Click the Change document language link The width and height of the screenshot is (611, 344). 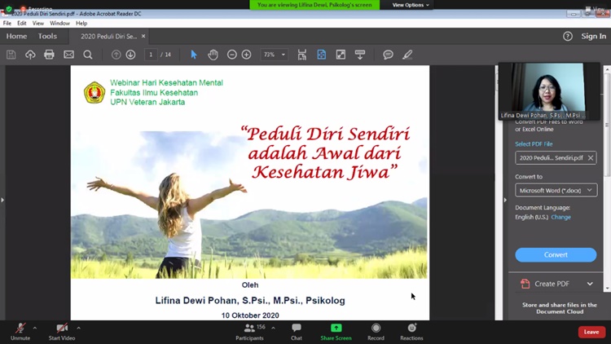[560, 218]
